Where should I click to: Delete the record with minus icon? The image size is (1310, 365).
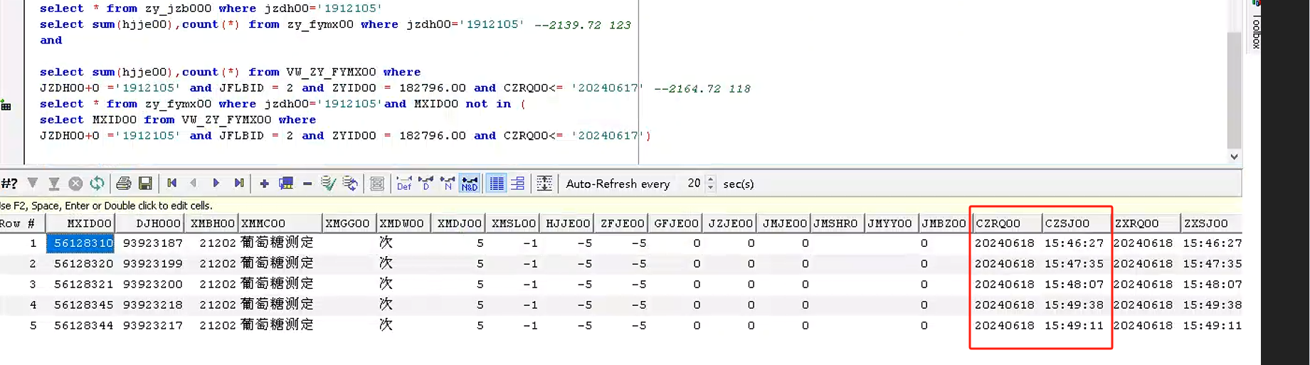(x=307, y=184)
